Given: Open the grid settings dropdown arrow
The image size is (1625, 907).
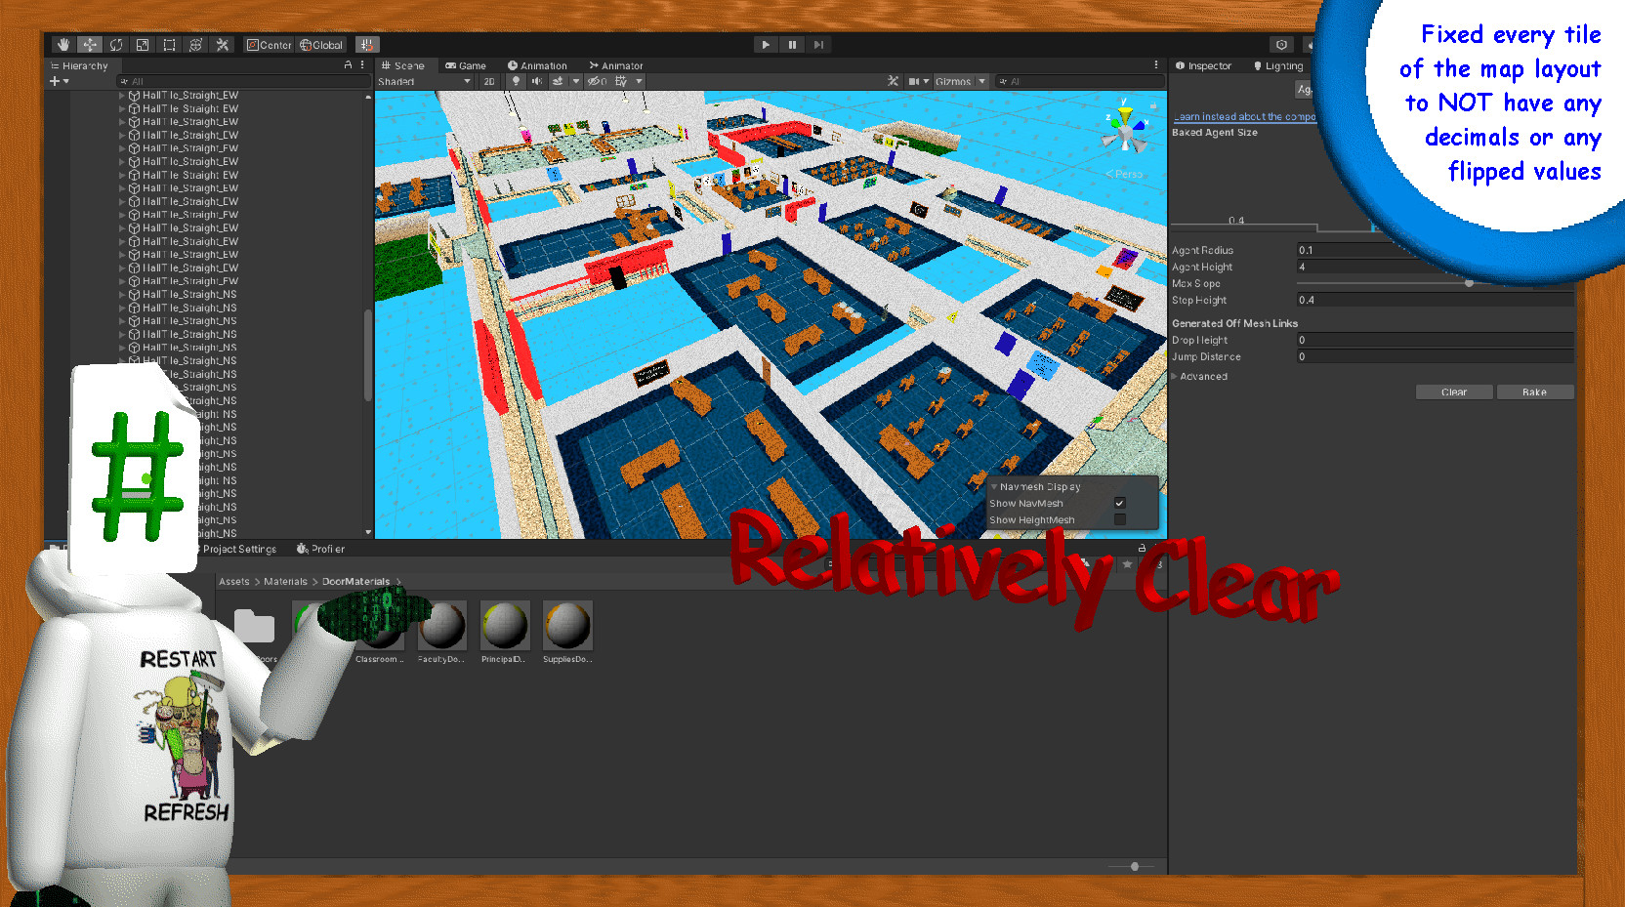Looking at the screenshot, I should coord(640,81).
